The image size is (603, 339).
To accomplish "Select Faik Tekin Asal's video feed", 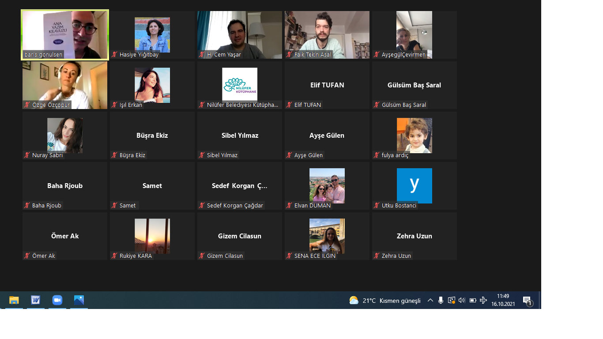I will coord(327,35).
